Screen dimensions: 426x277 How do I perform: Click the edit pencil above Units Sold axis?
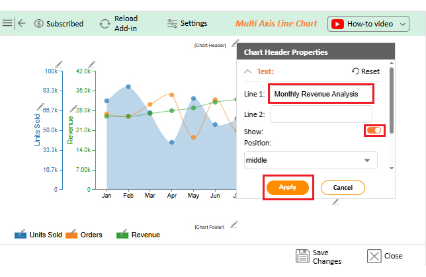59,63
